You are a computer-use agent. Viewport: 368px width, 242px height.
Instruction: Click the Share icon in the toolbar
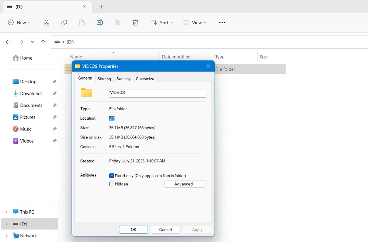[117, 22]
